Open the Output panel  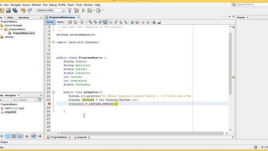click(4, 142)
